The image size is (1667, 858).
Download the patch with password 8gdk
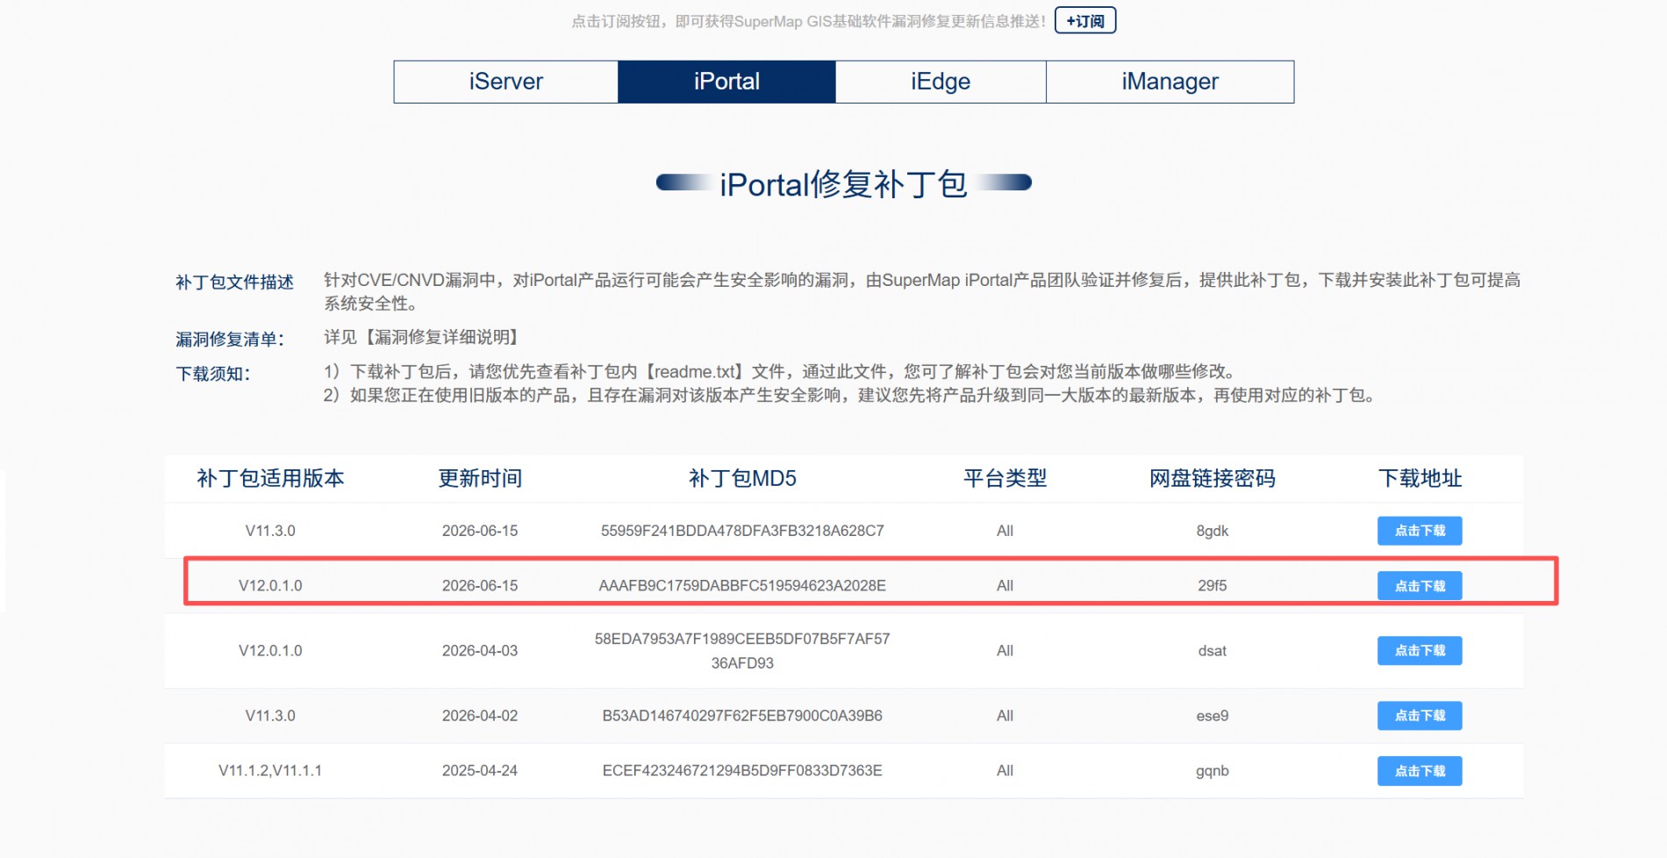(1420, 531)
